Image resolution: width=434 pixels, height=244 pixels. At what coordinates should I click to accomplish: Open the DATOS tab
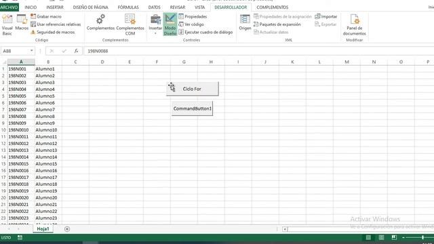pyautogui.click(x=154, y=7)
